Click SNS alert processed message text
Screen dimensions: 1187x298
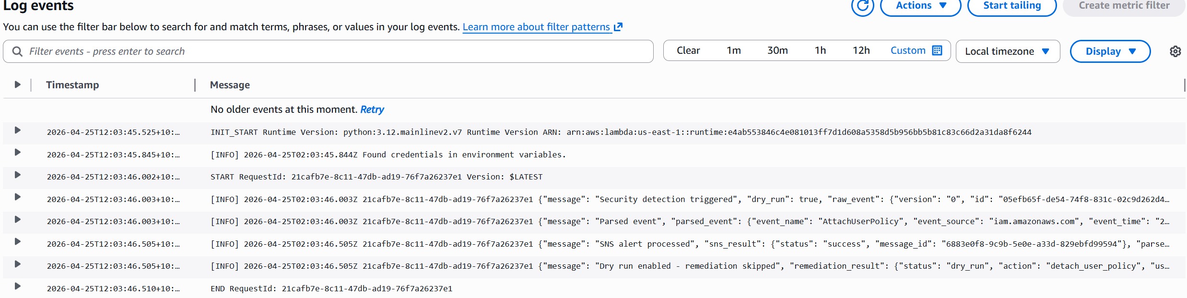[x=690, y=244]
